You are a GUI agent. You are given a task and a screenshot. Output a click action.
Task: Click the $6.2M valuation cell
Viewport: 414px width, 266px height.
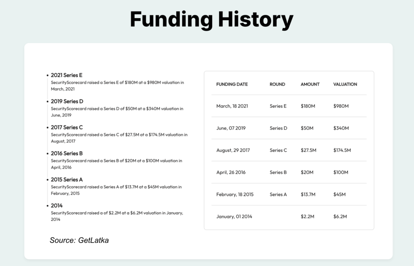[340, 216]
